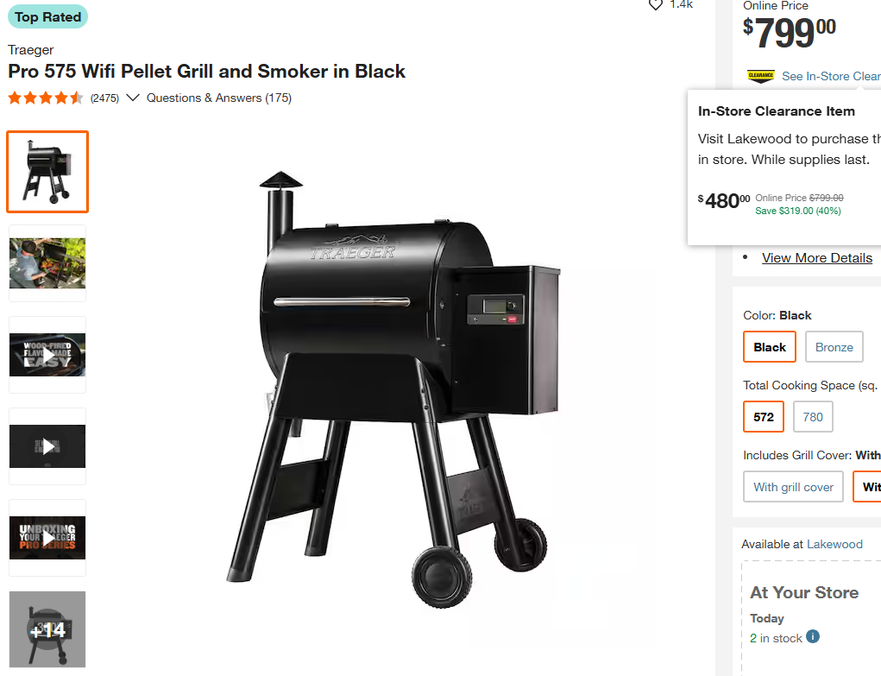Viewport: 881px width, 676px height.
Task: Click the star rating icons
Action: point(46,98)
